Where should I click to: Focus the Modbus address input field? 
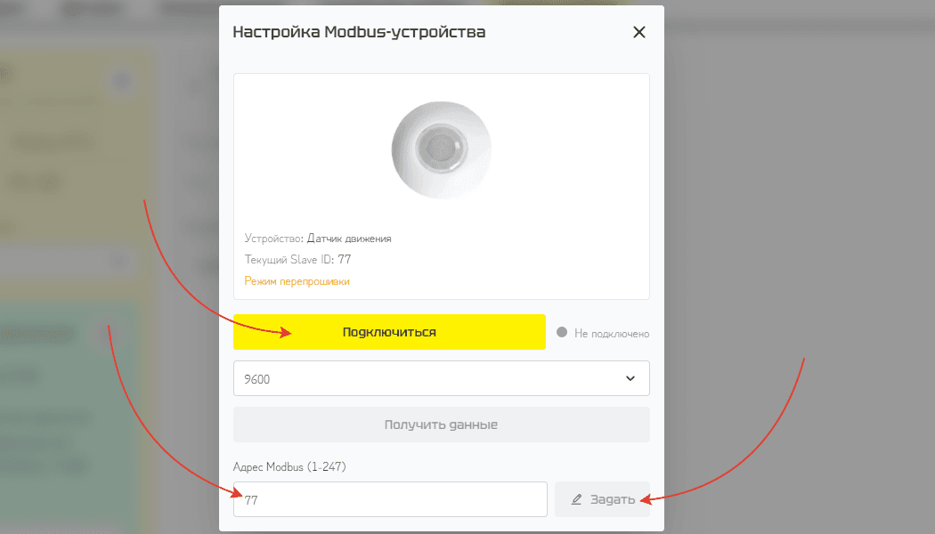390,499
